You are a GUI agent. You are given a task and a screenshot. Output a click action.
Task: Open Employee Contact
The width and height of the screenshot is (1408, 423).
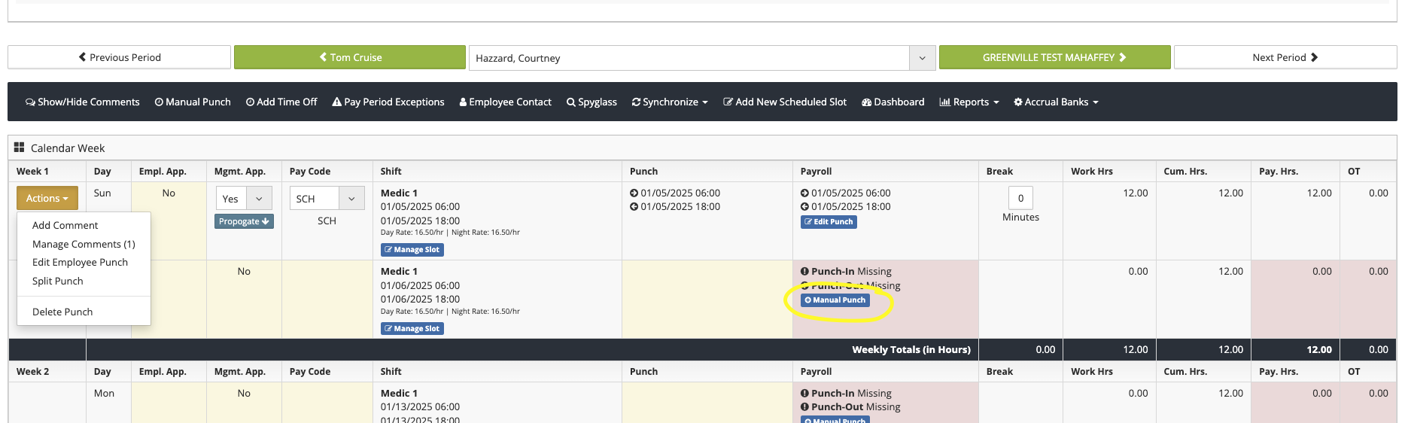505,102
